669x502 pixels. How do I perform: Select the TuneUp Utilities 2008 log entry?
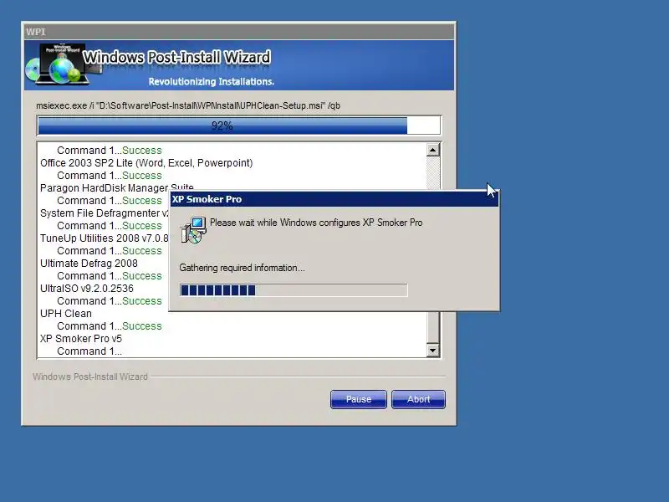coord(104,238)
